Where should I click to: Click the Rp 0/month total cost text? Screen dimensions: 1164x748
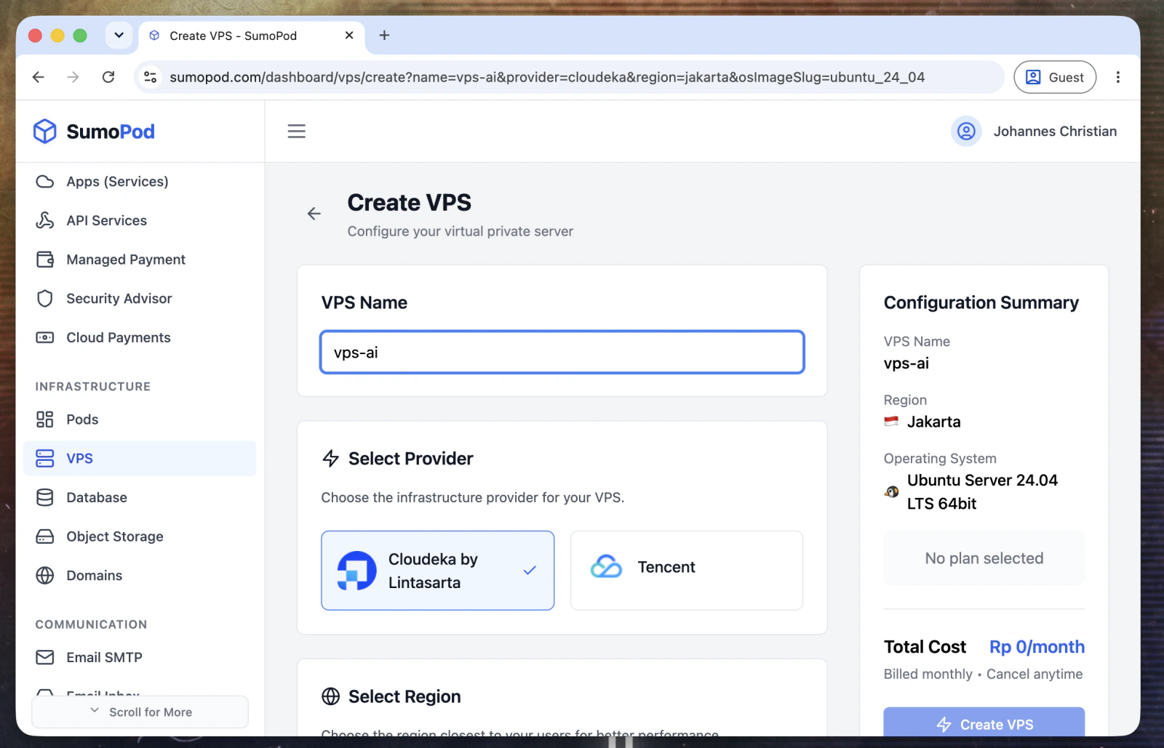(x=1037, y=647)
